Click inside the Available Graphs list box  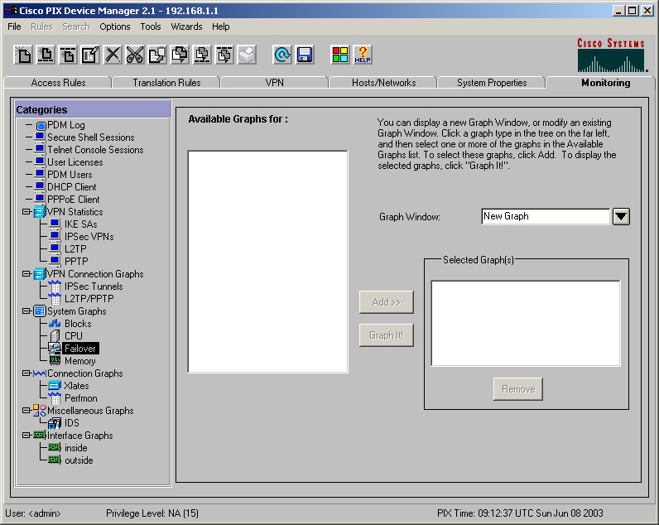click(x=267, y=262)
